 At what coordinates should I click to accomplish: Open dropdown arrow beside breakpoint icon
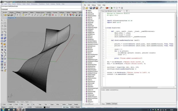(x=109, y=8)
